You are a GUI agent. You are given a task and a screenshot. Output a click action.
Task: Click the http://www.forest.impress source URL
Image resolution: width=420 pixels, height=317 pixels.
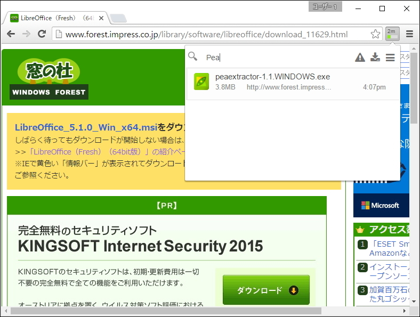[289, 87]
